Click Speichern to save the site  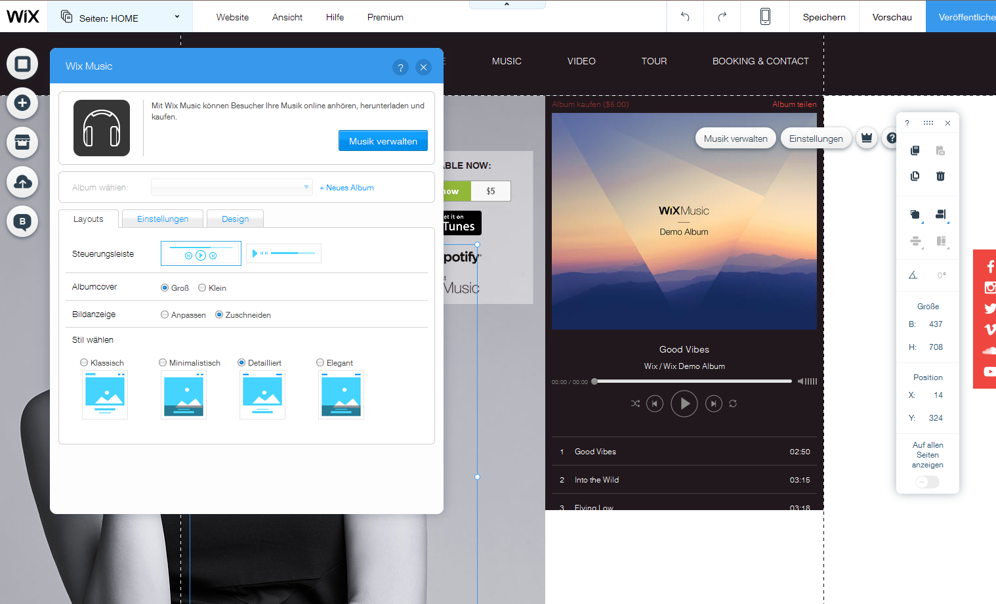pos(824,16)
